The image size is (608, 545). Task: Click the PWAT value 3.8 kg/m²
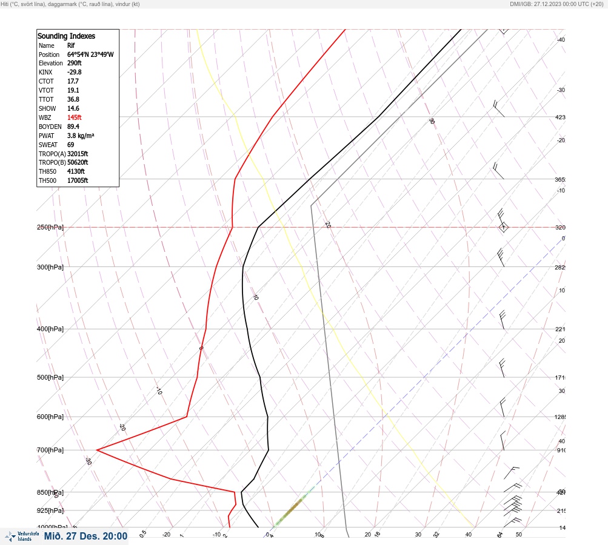click(x=81, y=136)
